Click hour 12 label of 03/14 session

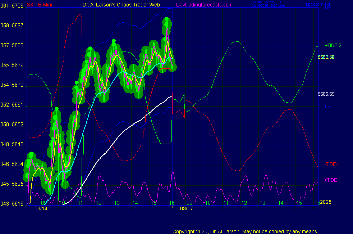click(x=98, y=203)
